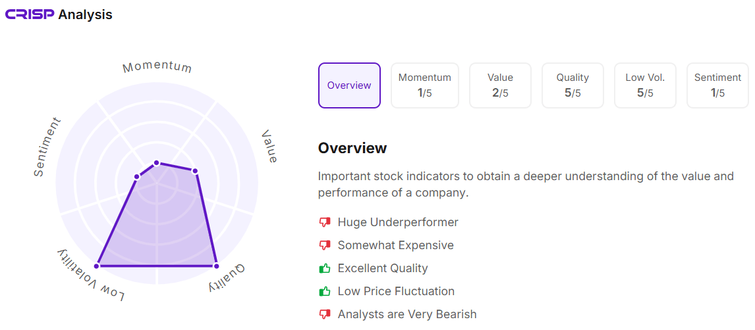Click the CRISP logo icon

coord(29,14)
